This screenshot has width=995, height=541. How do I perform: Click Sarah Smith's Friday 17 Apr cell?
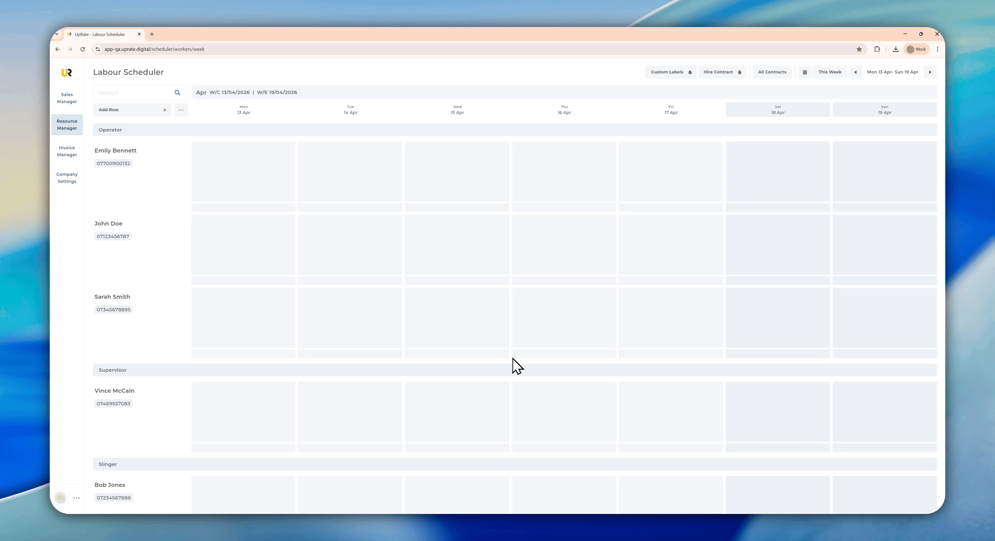(671, 318)
